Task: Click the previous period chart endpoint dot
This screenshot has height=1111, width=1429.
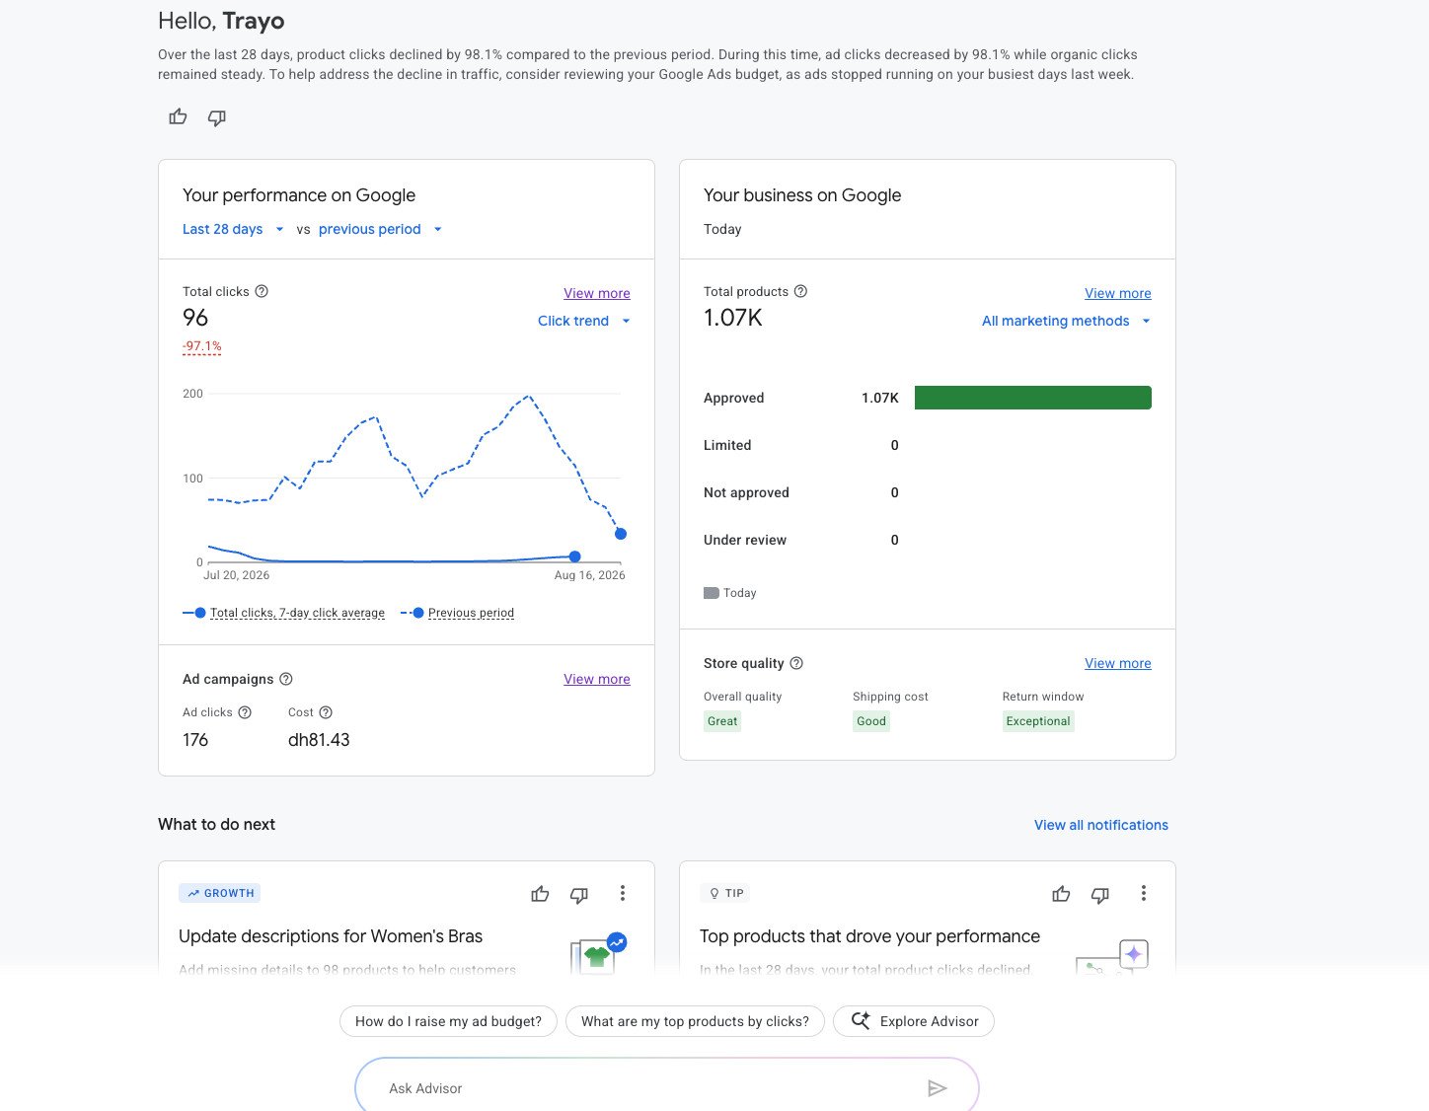Action: (621, 534)
